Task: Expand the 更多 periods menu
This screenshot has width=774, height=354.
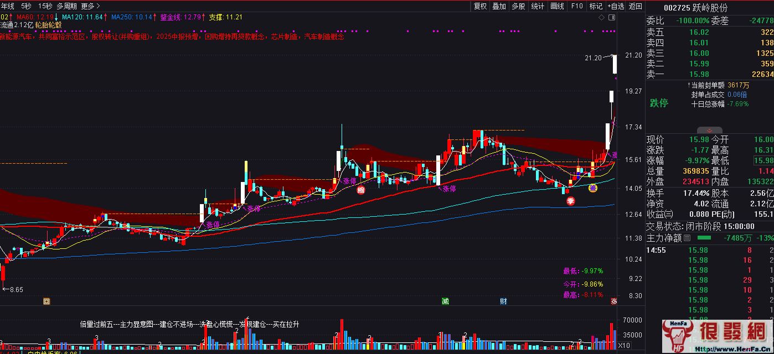Action: click(x=90, y=6)
